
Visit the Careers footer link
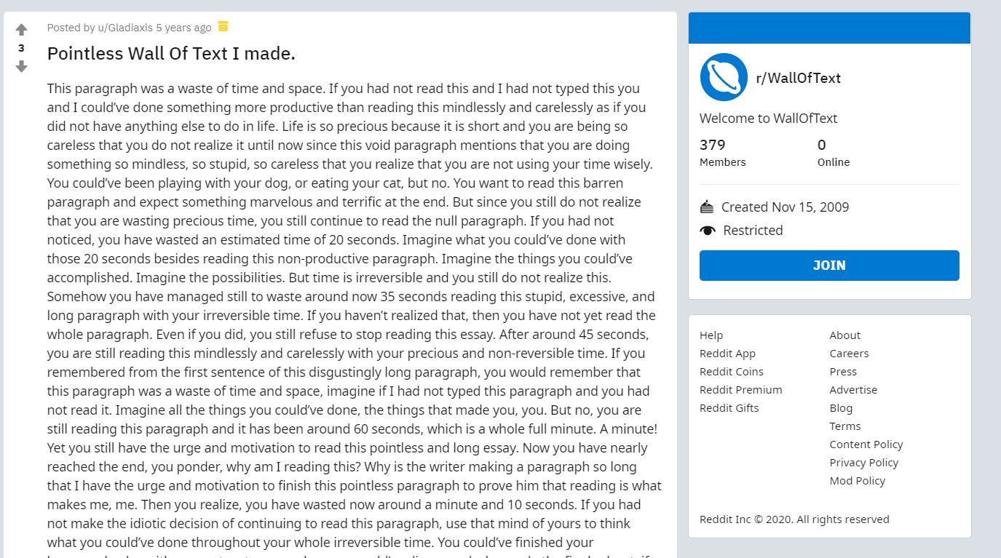(x=849, y=354)
